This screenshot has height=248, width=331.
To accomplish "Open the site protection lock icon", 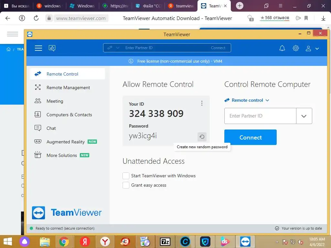I will (x=49, y=18).
